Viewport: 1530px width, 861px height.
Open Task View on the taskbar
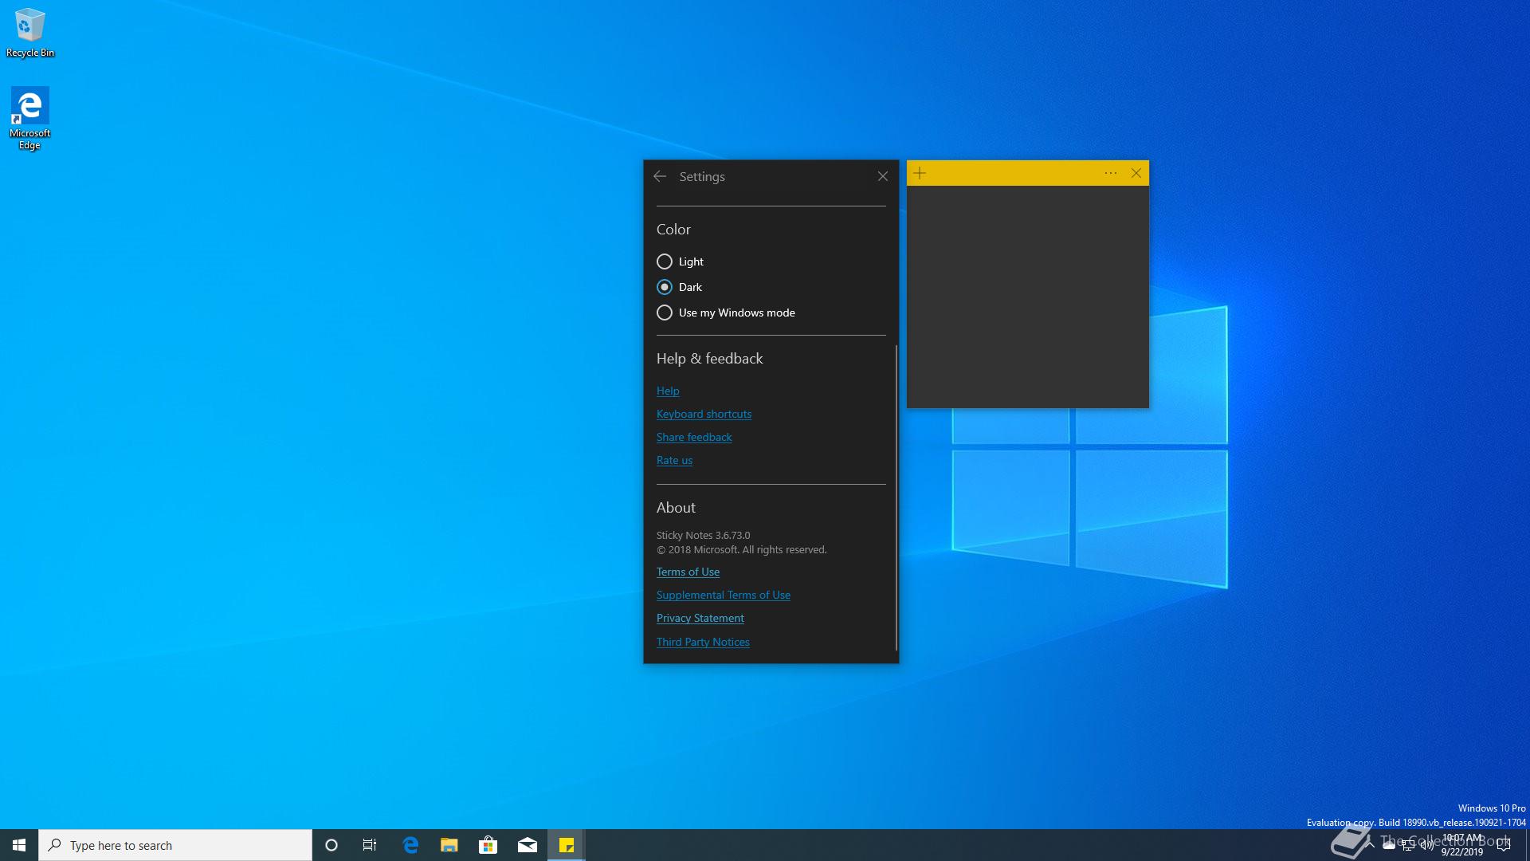coord(370,845)
